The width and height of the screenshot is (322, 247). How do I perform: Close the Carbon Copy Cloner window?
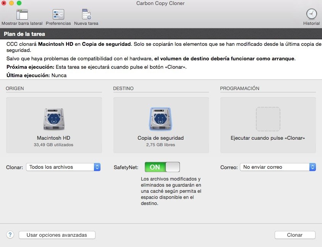3,3
